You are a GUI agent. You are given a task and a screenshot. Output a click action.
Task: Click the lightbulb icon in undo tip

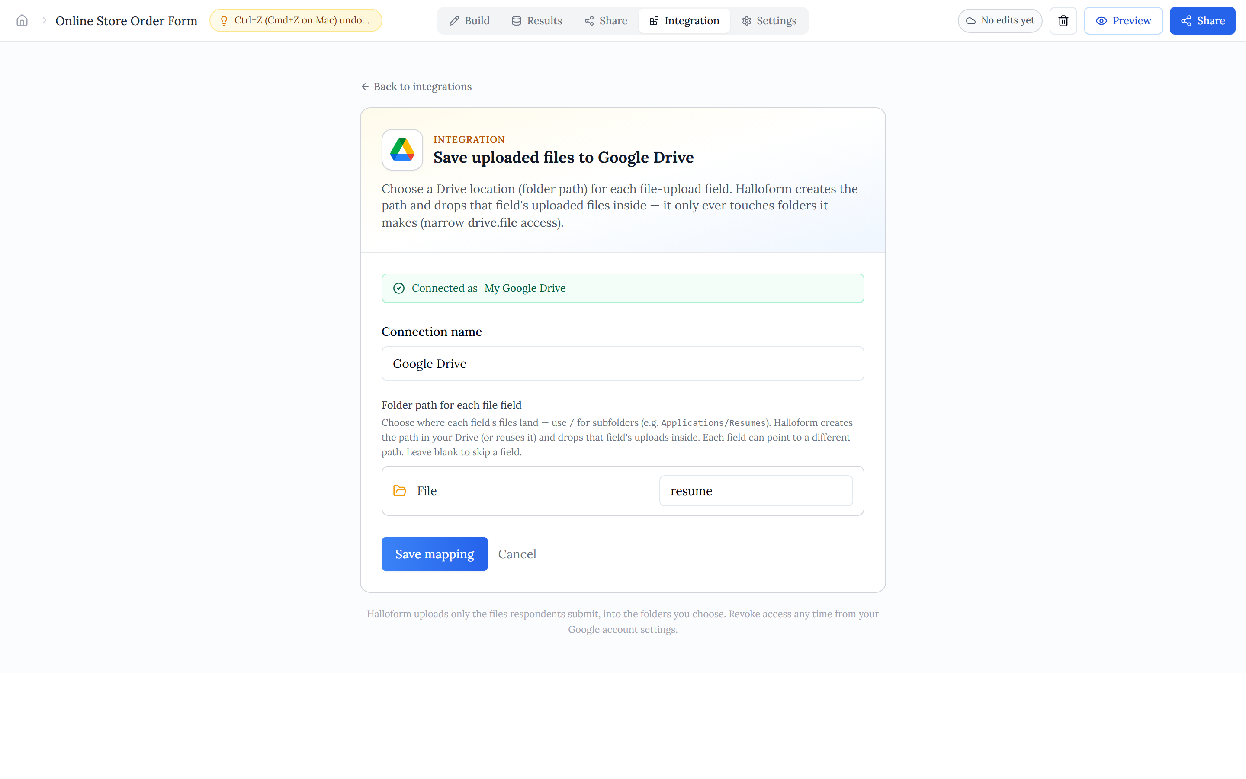(x=224, y=21)
